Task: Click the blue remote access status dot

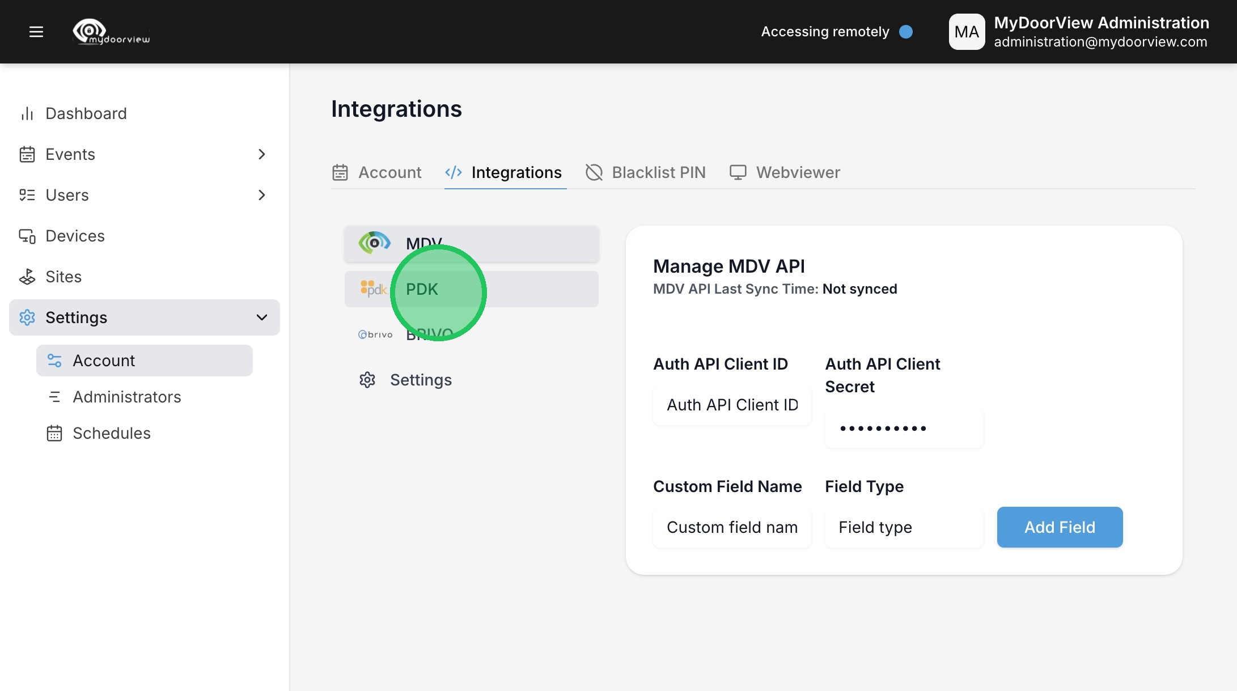Action: pos(906,32)
